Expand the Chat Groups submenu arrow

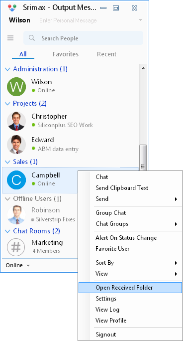click(176, 224)
